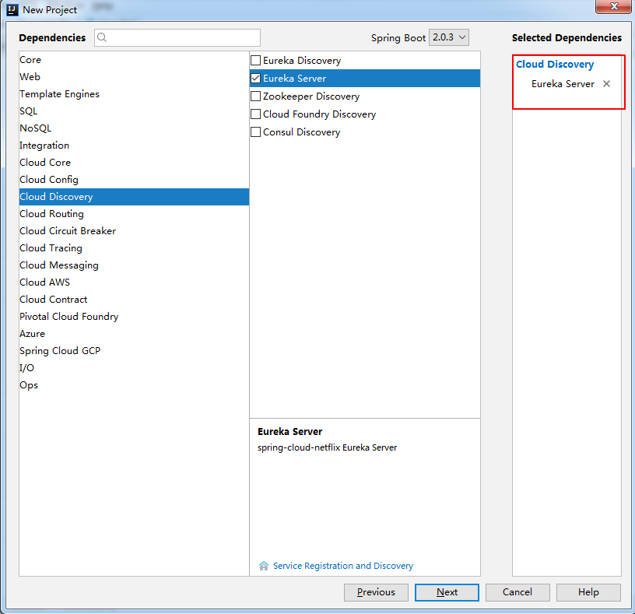Choose the Spring Cloud GCP category

134,351
